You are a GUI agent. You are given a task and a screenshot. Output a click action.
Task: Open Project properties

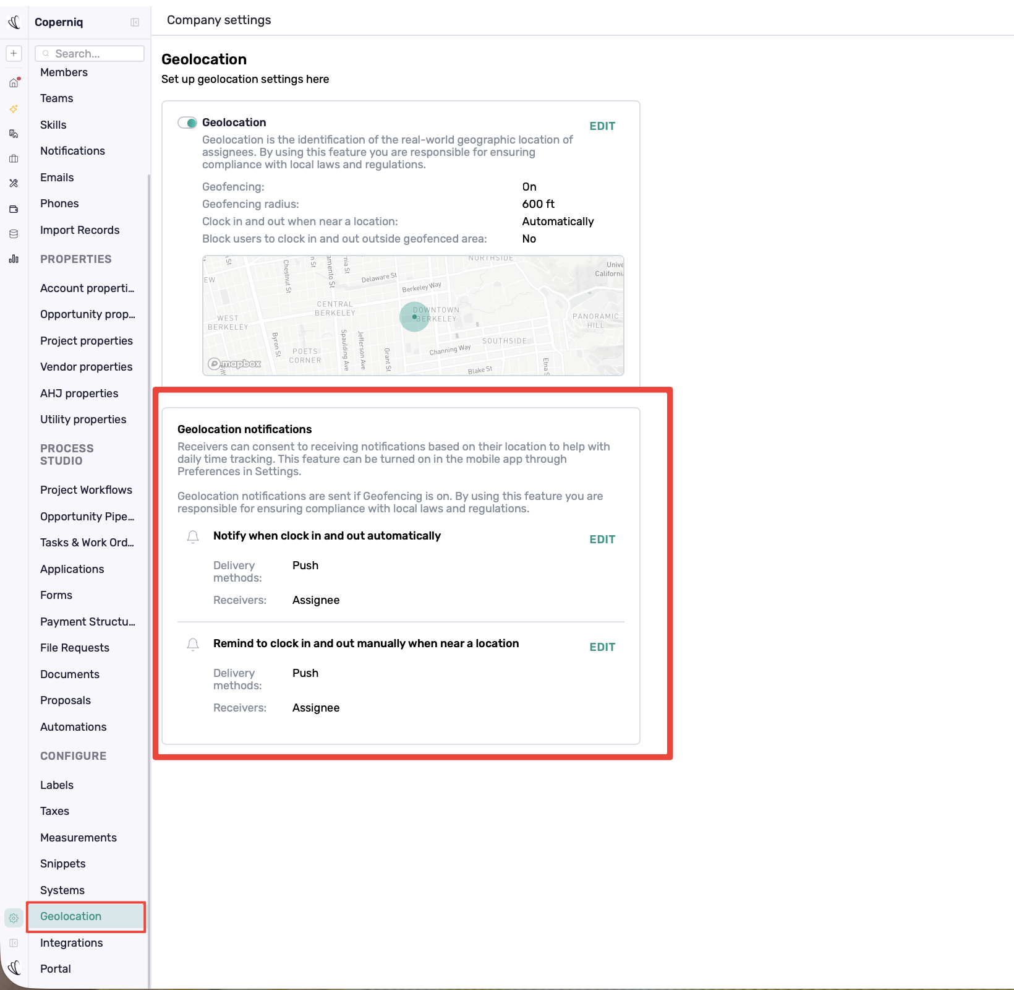tap(86, 341)
